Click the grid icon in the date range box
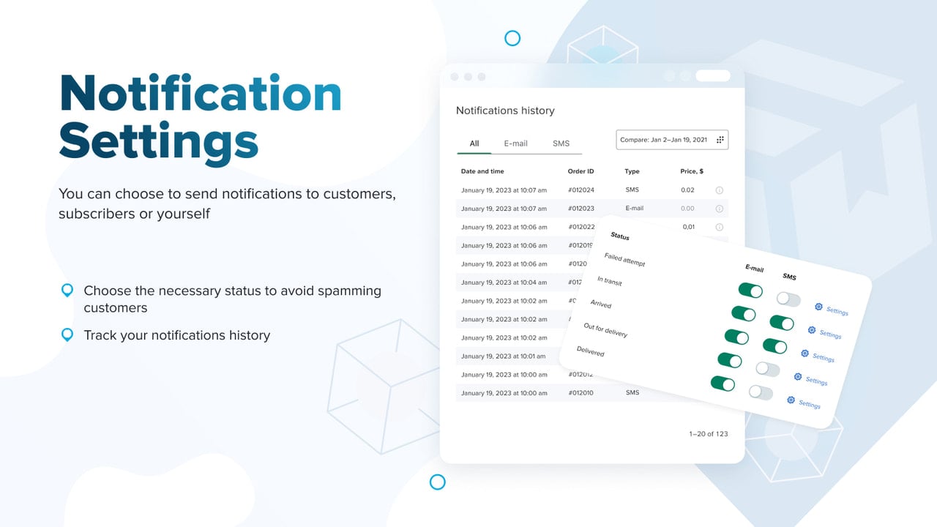The width and height of the screenshot is (937, 527). [720, 140]
